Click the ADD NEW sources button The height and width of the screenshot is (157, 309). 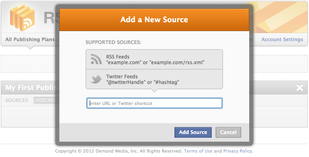pos(46,100)
